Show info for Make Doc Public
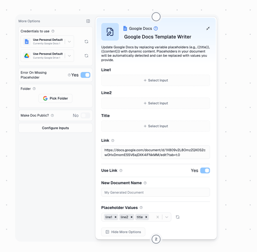Image resolution: width=257 pixels, height=252 pixels. pos(52,115)
